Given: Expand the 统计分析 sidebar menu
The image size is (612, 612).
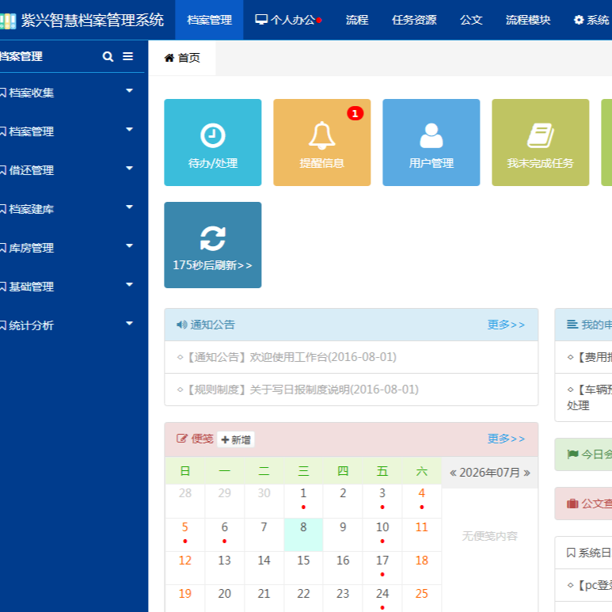Looking at the screenshot, I should click(x=130, y=323).
